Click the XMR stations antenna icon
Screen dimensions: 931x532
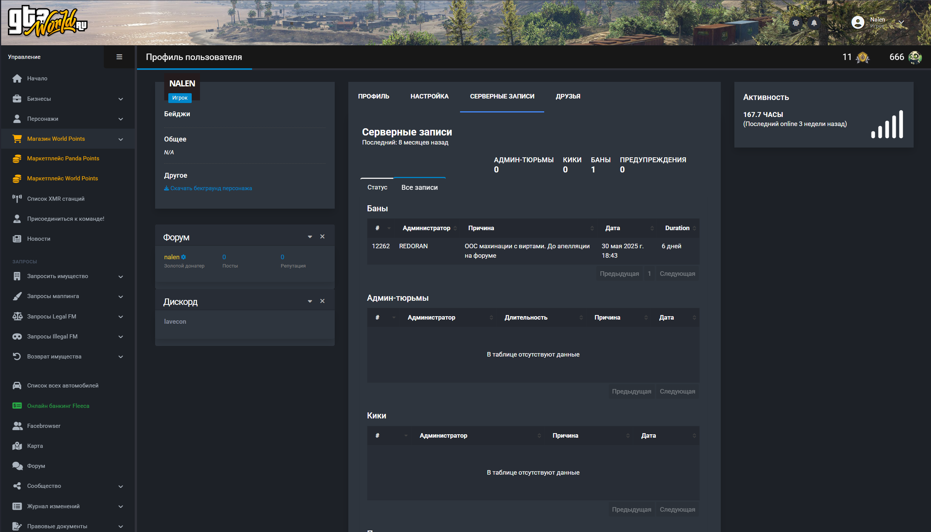pyautogui.click(x=17, y=198)
